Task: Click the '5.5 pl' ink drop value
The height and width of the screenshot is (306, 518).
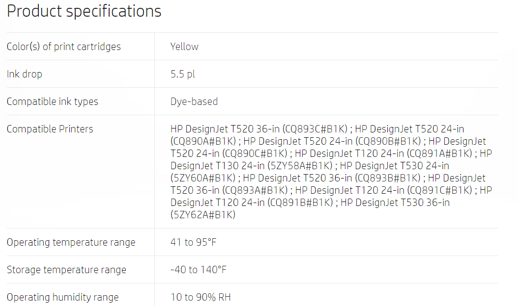Action: click(x=183, y=74)
